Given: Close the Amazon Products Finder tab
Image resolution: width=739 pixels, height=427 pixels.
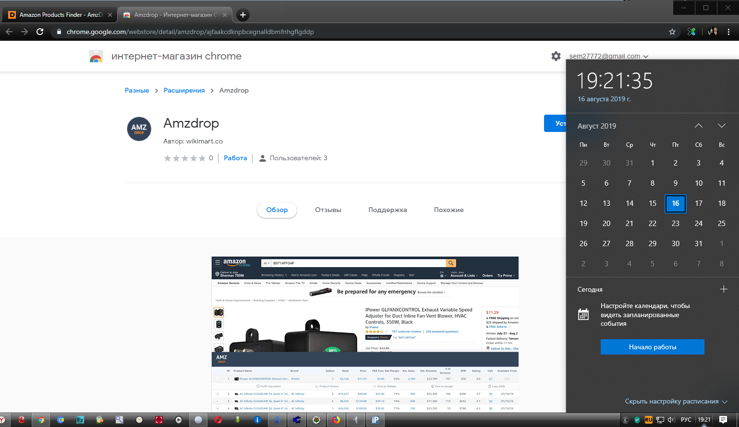Looking at the screenshot, I should 110,15.
